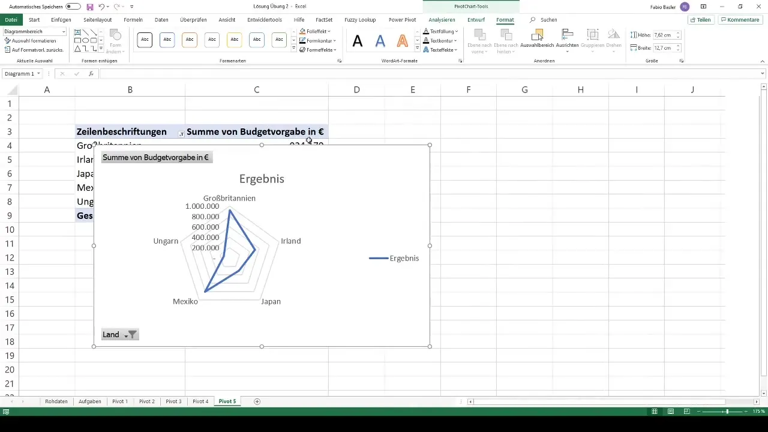
Task: Pick the orange outlined A WordArt style
Action: [x=403, y=41]
